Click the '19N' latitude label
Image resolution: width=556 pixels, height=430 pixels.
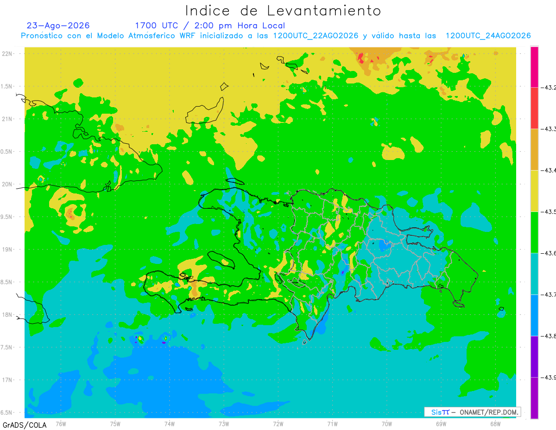[8, 250]
